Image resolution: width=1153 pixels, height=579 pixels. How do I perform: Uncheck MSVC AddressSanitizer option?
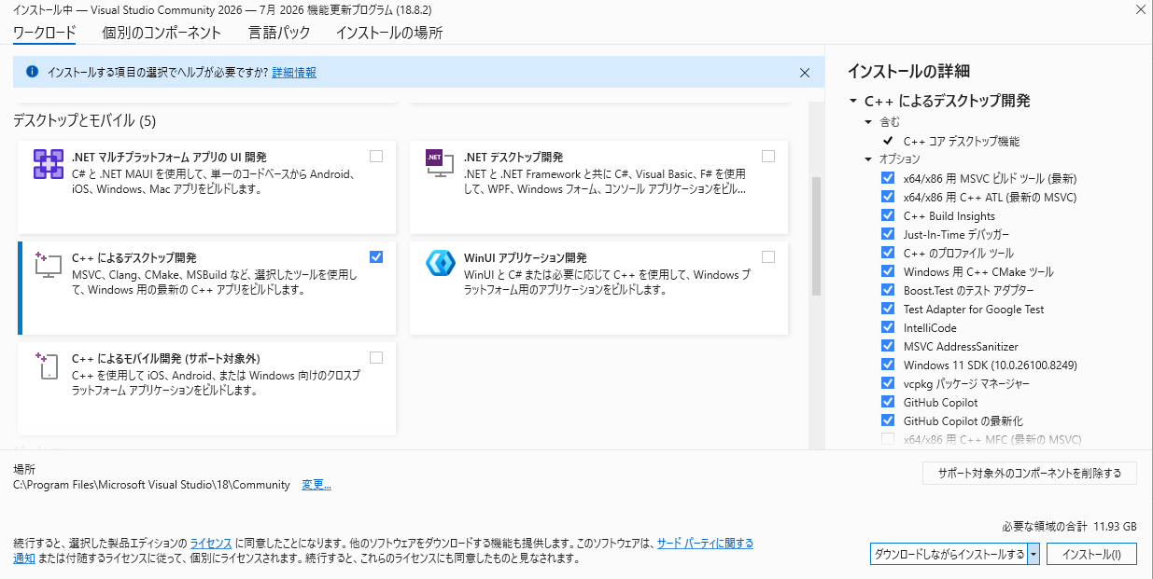[888, 346]
